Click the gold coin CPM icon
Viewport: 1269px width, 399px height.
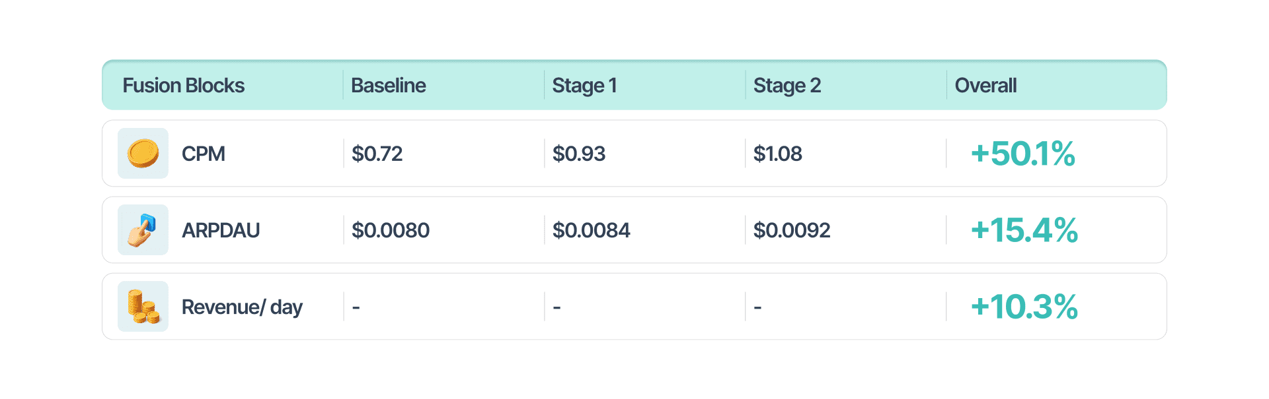tap(143, 154)
